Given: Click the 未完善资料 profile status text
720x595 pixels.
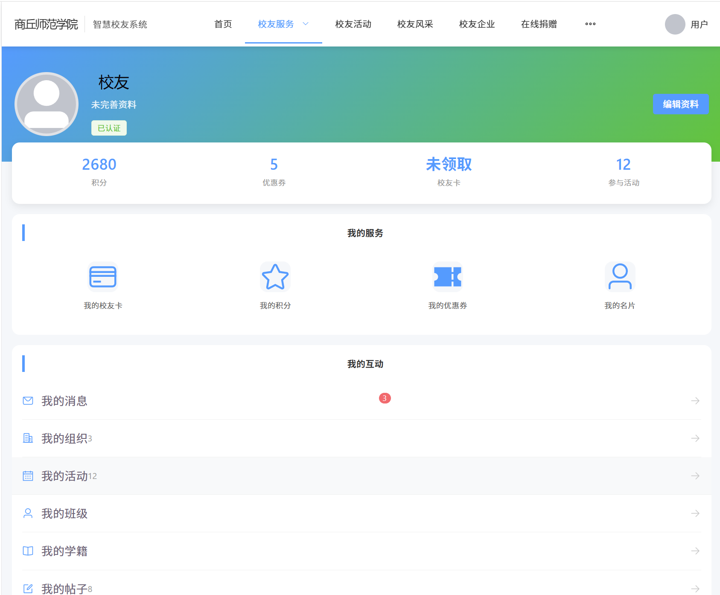Looking at the screenshot, I should tap(114, 104).
